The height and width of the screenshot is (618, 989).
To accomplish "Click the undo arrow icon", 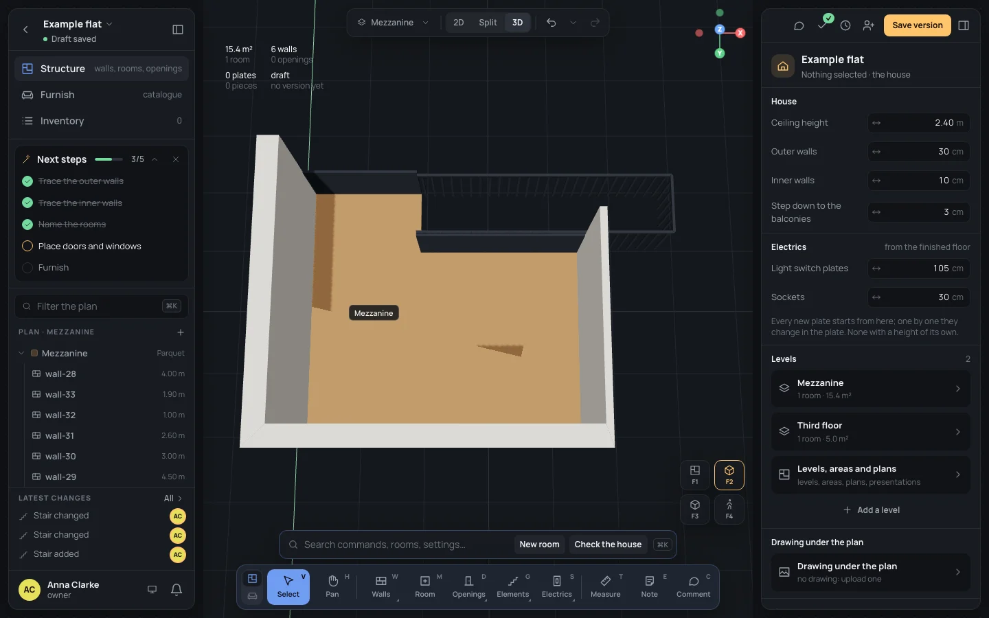I will tap(551, 23).
